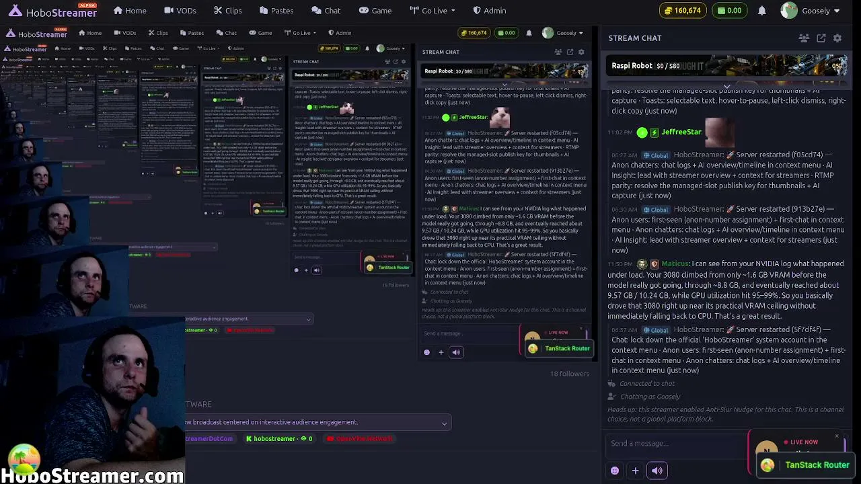The image size is (861, 484).
Task: Click the 11:50 PM timestamp beside Maticus
Action: point(620,264)
